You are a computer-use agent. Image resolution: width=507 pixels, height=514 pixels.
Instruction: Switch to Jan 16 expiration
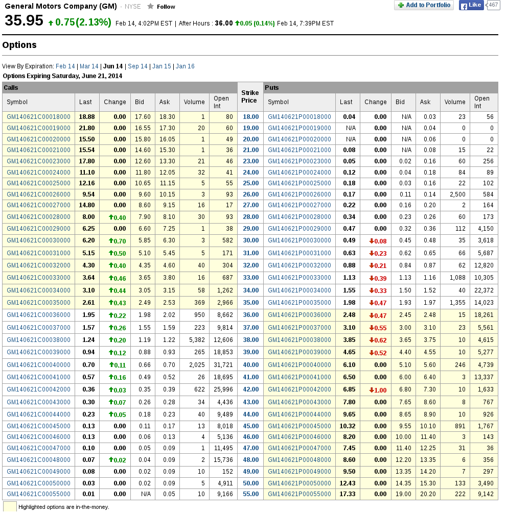click(185, 66)
